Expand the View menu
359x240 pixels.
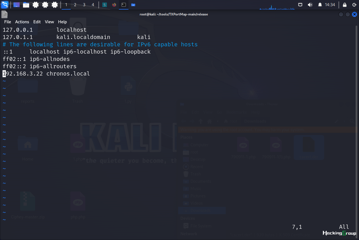point(49,22)
